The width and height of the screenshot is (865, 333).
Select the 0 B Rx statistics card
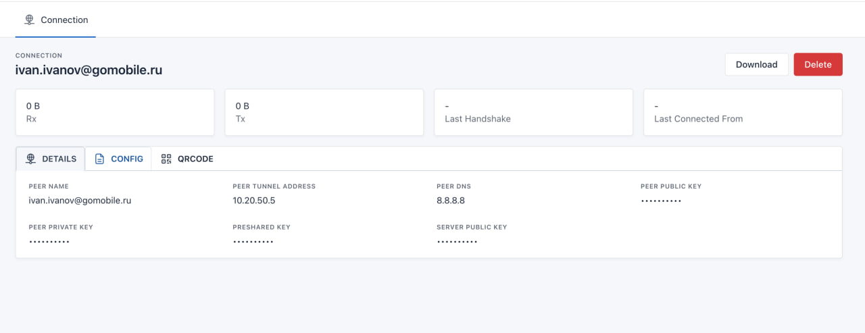coord(114,112)
